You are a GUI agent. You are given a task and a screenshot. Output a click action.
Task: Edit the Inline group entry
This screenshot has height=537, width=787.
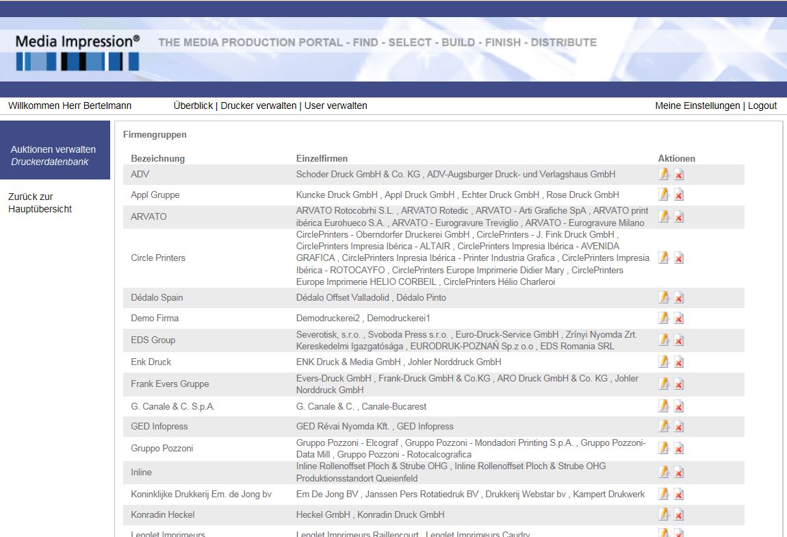pyautogui.click(x=663, y=473)
